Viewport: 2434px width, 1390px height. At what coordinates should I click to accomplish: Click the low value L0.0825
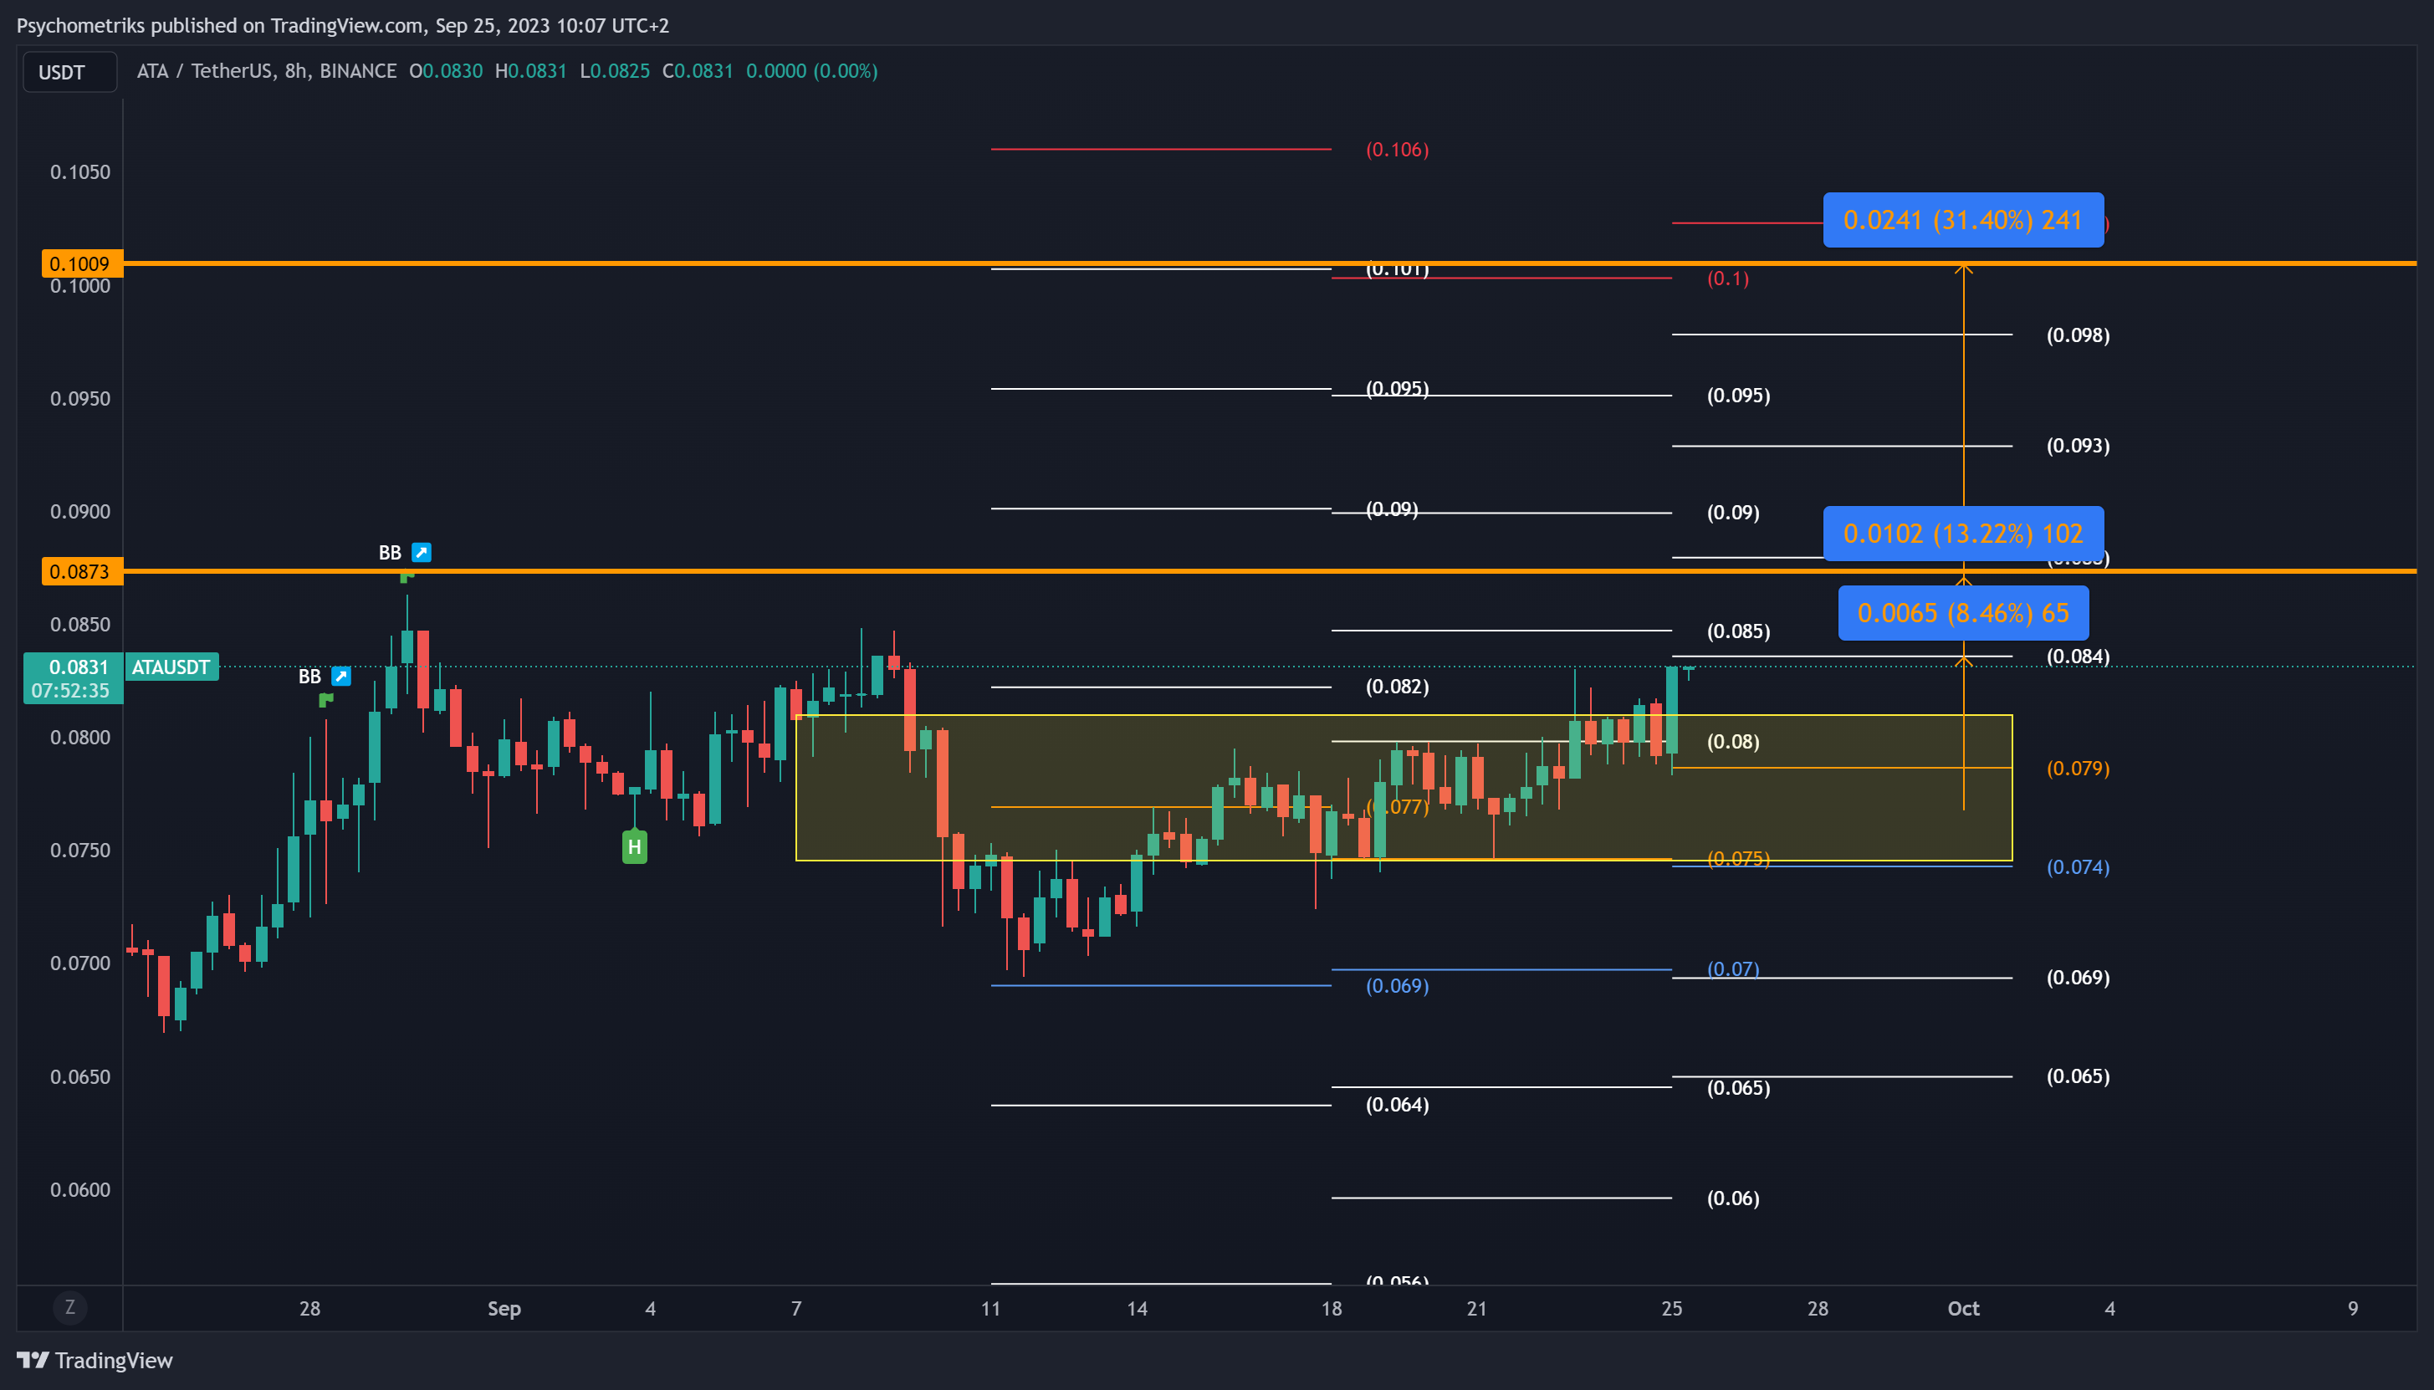click(x=615, y=70)
